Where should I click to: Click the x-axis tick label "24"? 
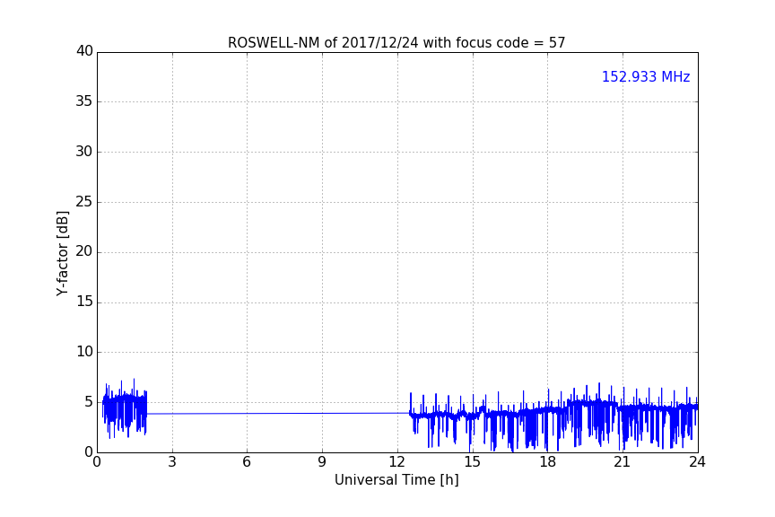(697, 462)
